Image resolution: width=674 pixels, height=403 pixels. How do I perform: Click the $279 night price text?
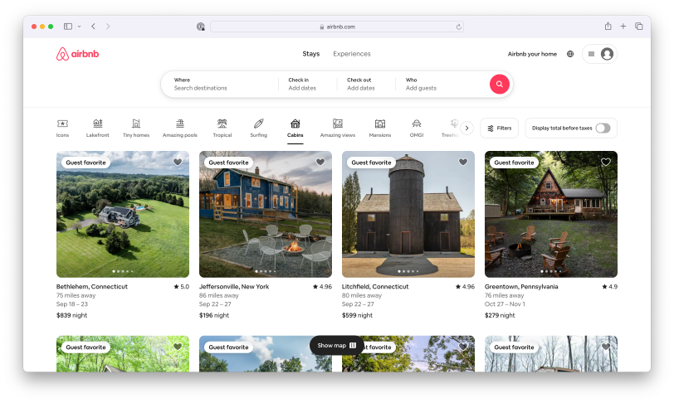coord(500,315)
